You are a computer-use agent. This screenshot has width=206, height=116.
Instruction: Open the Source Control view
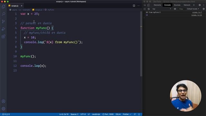tap(4, 21)
